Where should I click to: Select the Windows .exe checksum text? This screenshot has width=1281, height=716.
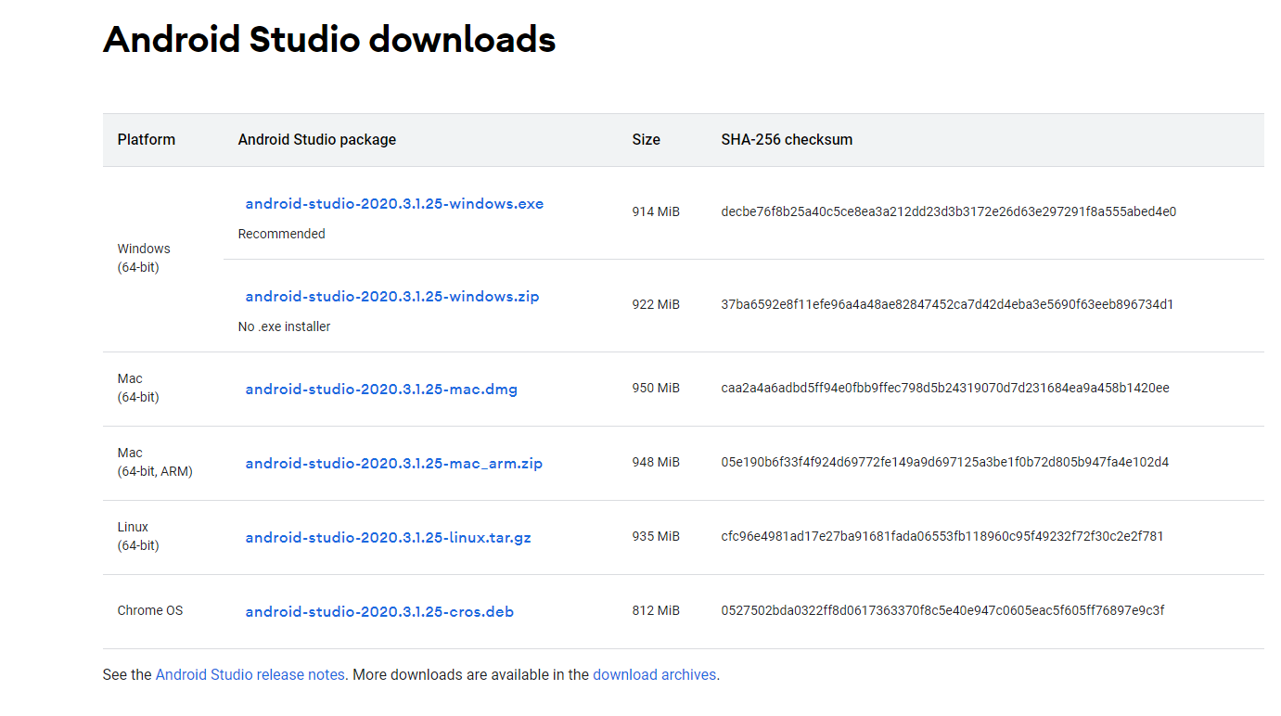(x=949, y=211)
